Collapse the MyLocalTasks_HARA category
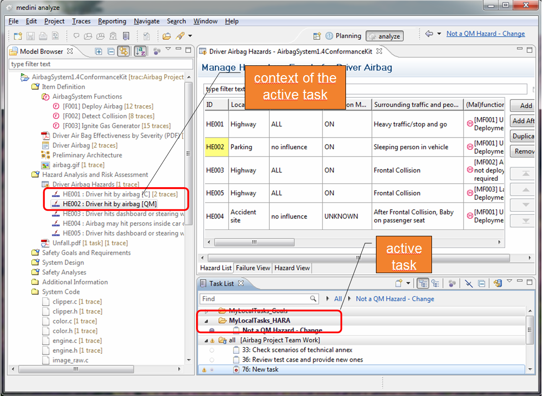 pyautogui.click(x=207, y=321)
